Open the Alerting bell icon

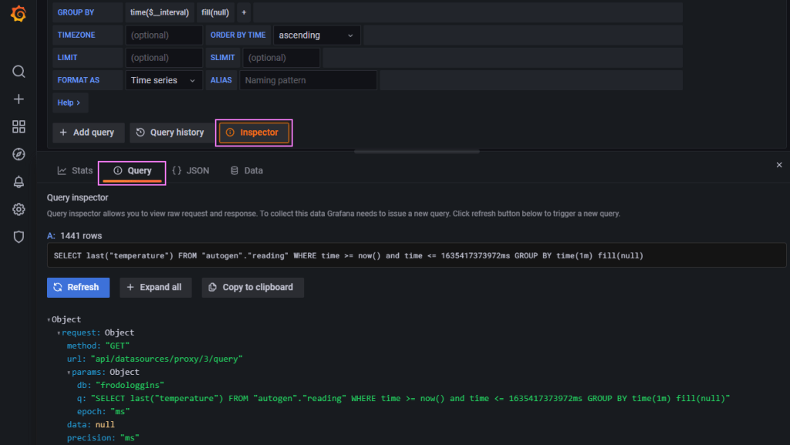click(19, 182)
